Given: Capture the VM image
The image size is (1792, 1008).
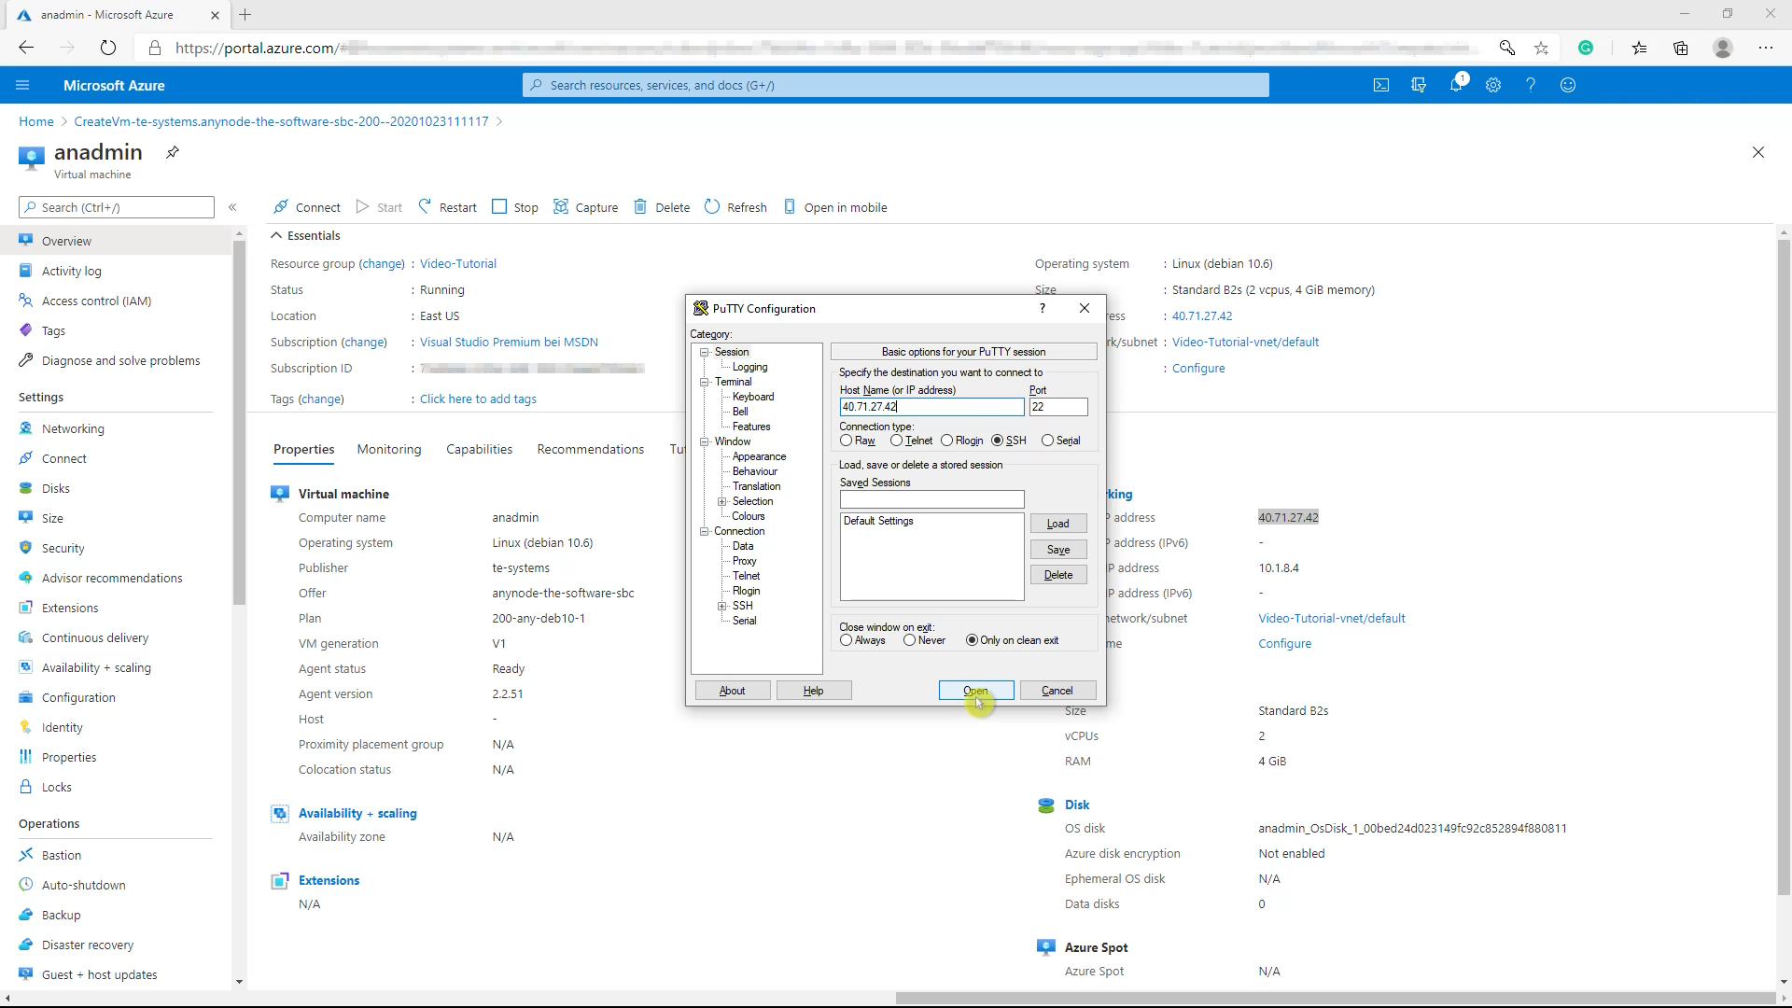Looking at the screenshot, I should click(x=586, y=207).
